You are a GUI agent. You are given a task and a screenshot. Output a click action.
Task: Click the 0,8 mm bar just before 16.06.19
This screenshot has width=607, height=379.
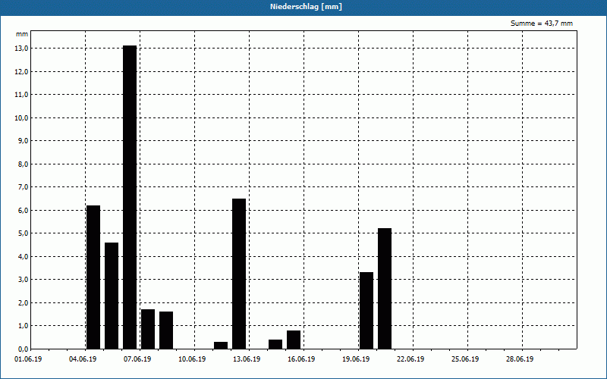[294, 340]
